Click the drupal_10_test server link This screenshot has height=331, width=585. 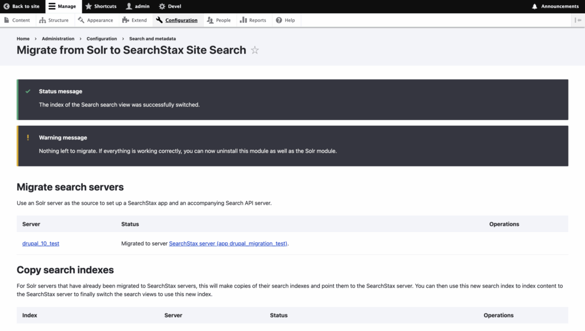pos(41,244)
